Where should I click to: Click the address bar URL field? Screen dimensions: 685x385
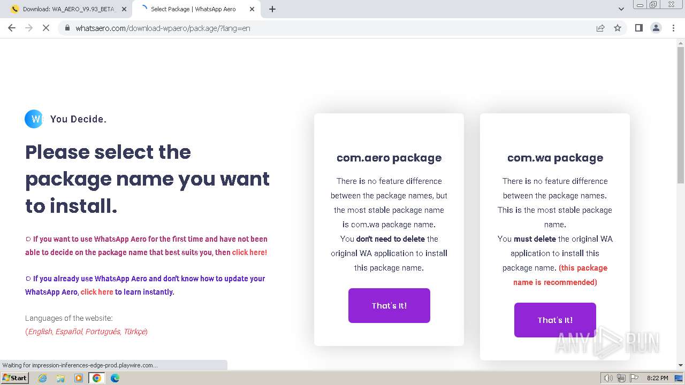click(x=321, y=28)
